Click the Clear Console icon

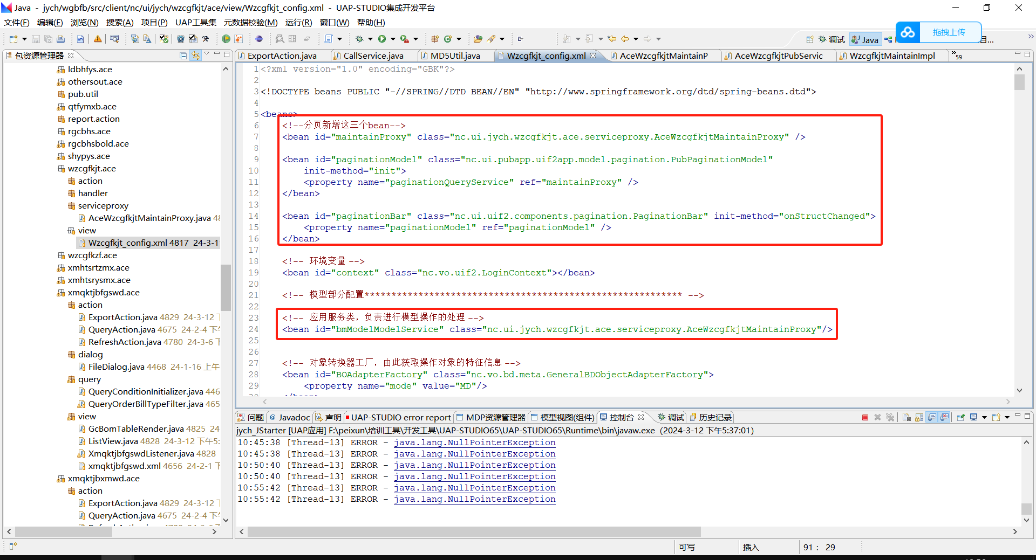pyautogui.click(x=906, y=417)
